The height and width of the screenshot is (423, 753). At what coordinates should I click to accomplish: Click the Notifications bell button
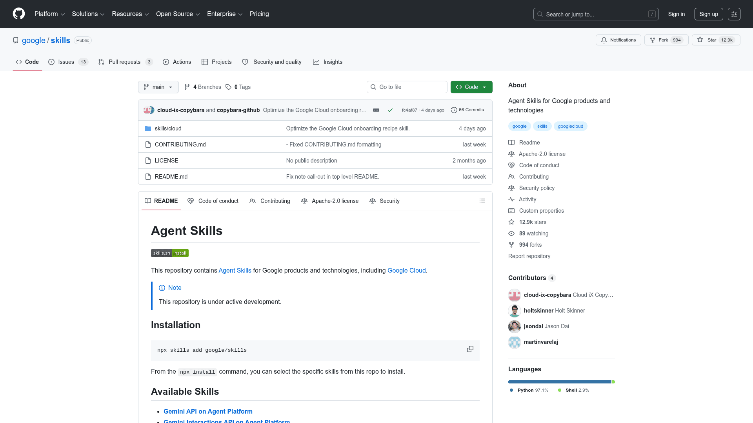point(618,40)
